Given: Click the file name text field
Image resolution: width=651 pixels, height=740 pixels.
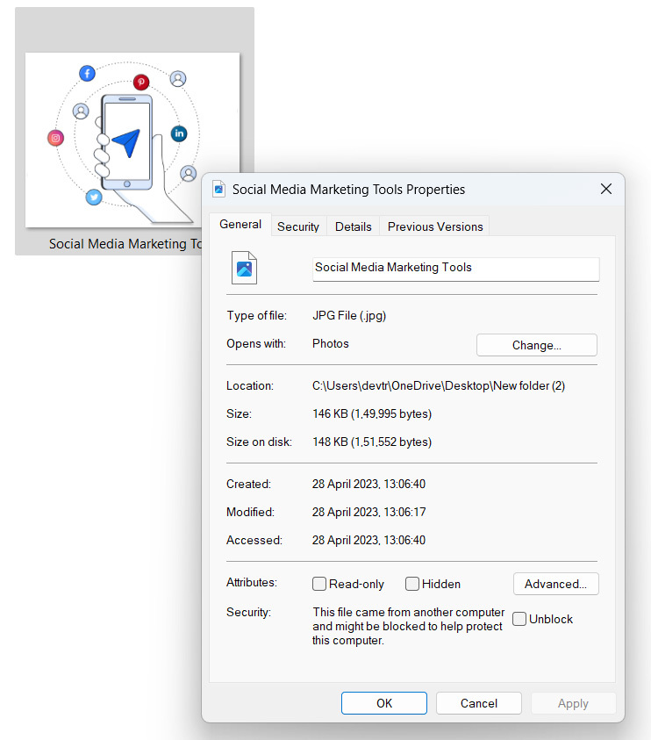Looking at the screenshot, I should point(455,268).
